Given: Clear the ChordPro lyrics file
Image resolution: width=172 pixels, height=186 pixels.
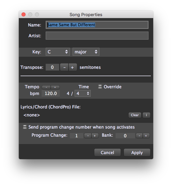Looking at the screenshot, I should coord(135,115).
